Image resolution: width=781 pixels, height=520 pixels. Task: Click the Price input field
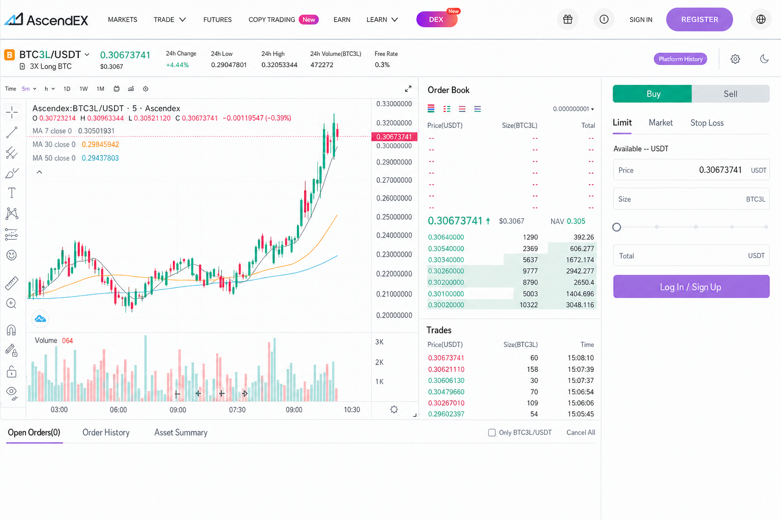click(692, 170)
